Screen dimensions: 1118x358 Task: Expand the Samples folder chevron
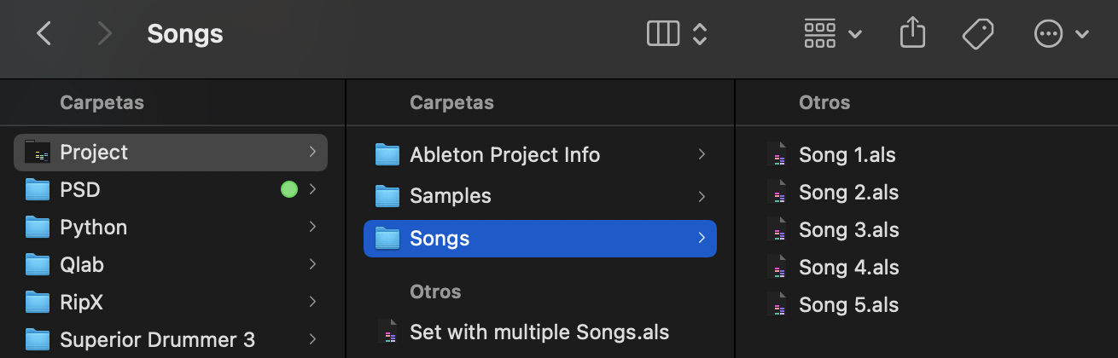(x=702, y=196)
